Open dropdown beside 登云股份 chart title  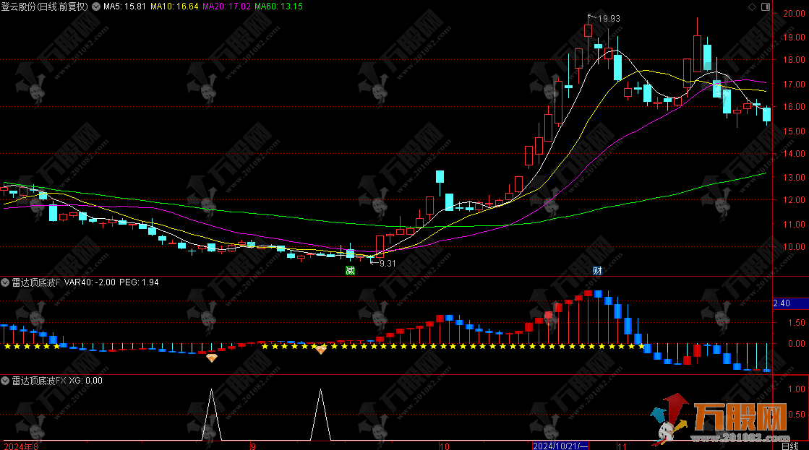96,7
